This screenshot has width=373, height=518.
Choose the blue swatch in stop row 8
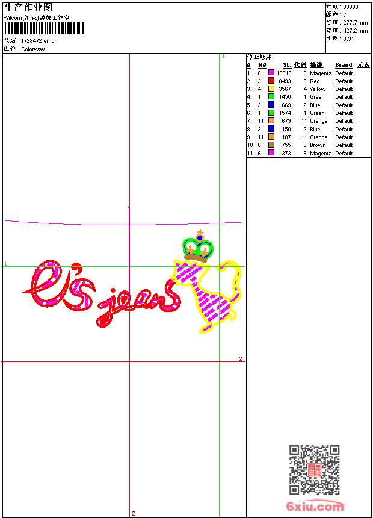(271, 129)
